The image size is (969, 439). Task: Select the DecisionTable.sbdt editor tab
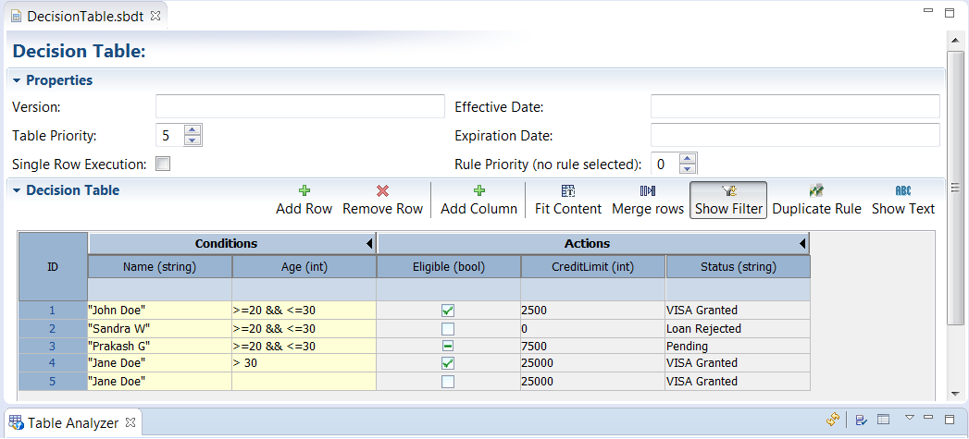[85, 16]
